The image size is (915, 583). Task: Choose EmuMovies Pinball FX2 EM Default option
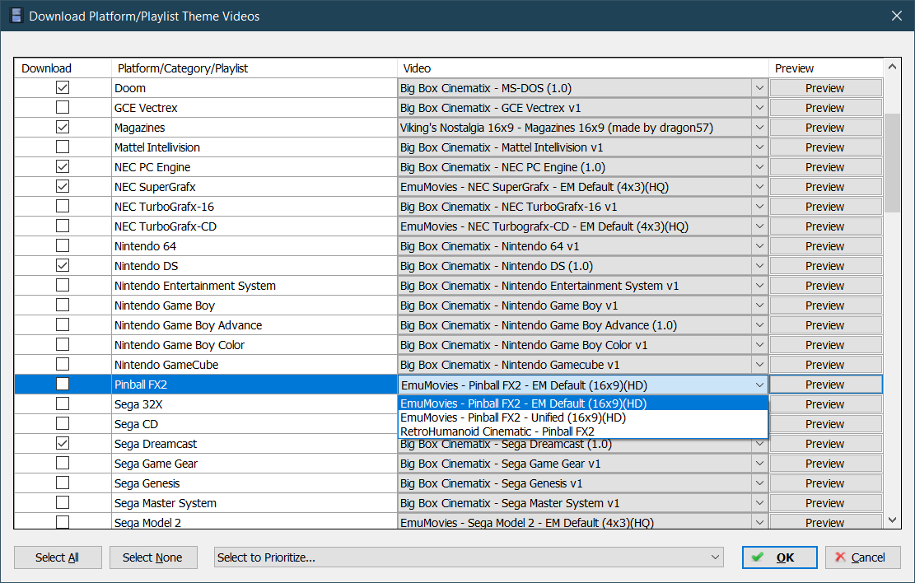click(x=582, y=403)
